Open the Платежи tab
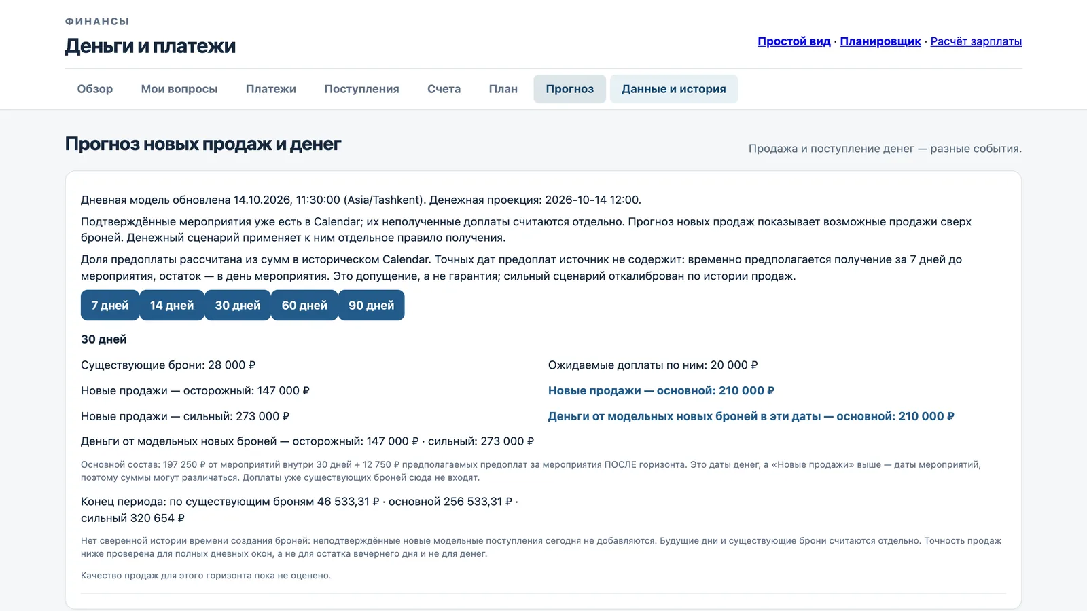 pyautogui.click(x=271, y=89)
